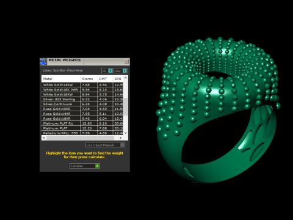Sort table by Grams column header
The image size is (293, 220).
point(89,79)
